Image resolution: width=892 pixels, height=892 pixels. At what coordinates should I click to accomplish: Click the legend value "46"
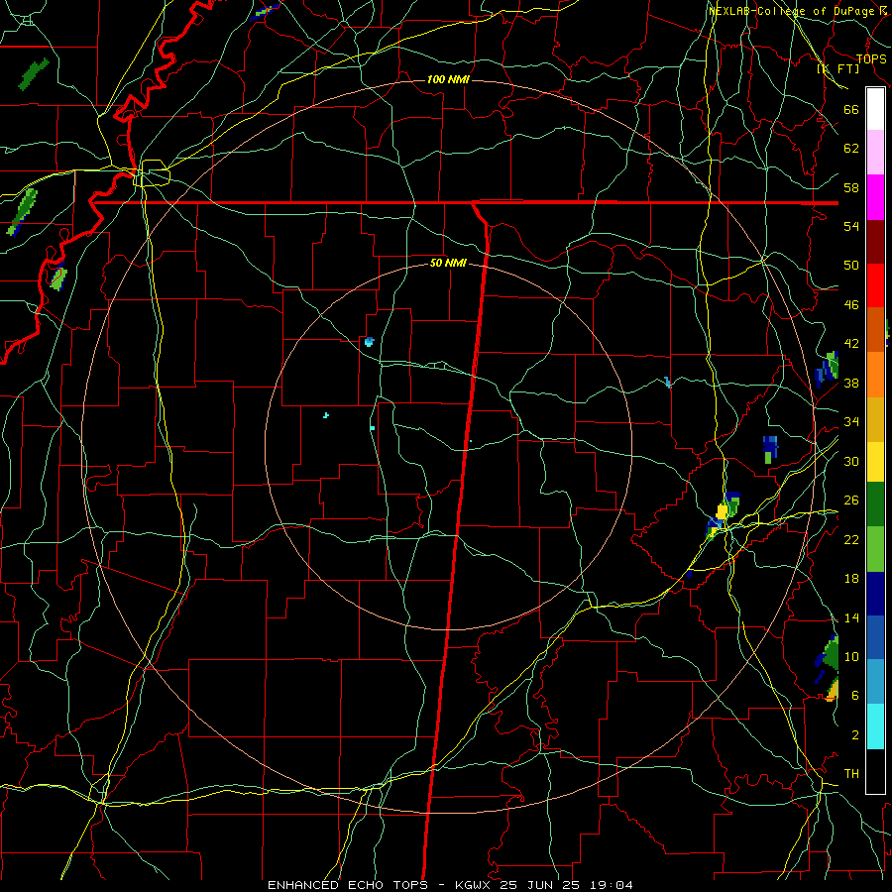click(851, 305)
